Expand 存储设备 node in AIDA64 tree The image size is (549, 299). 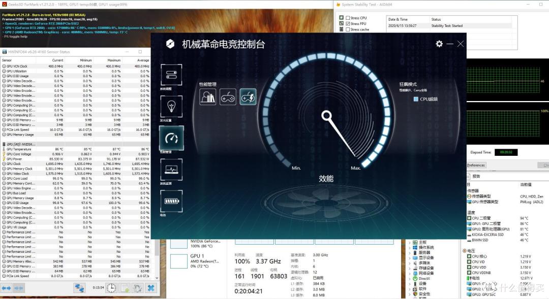(410, 268)
